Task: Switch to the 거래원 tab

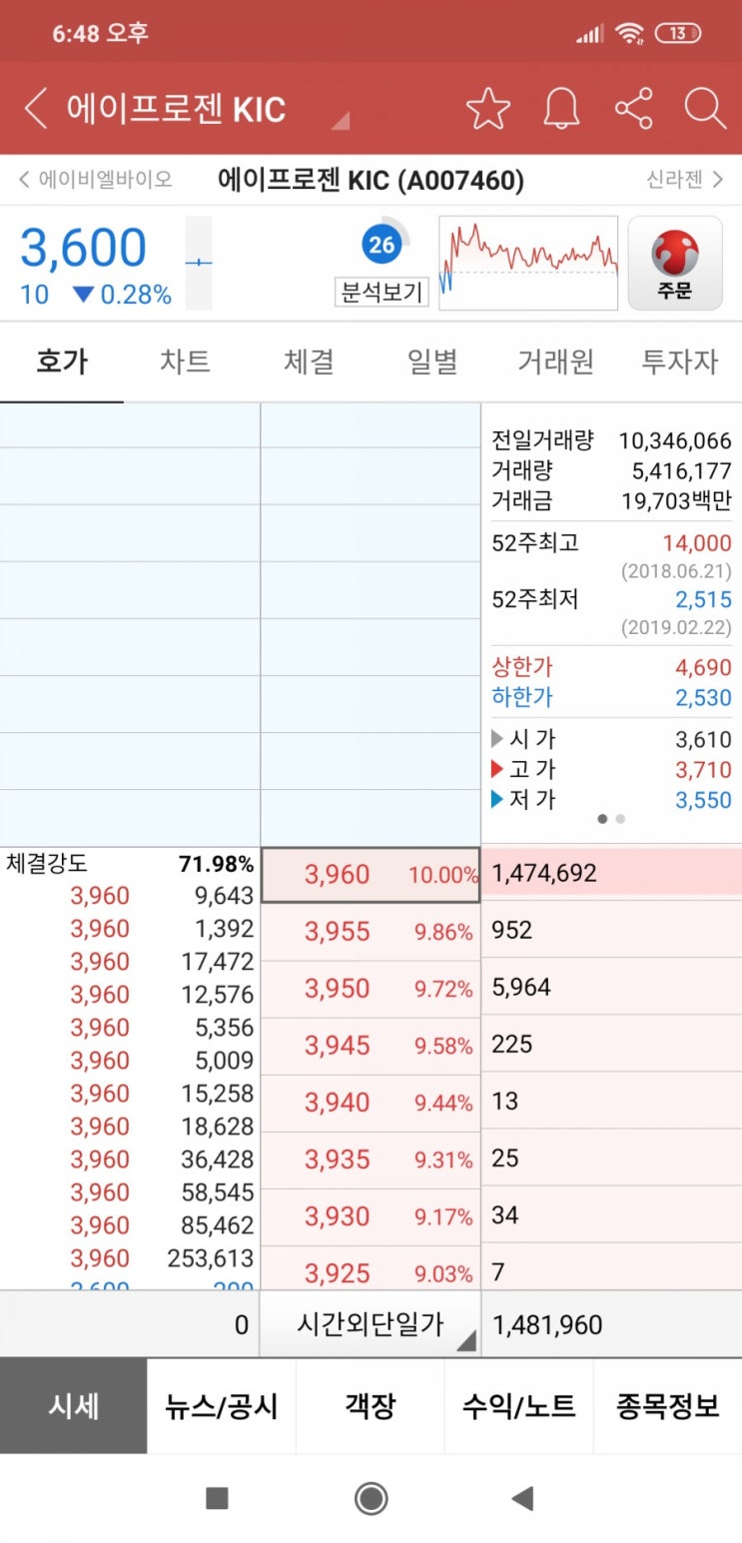Action: click(555, 362)
